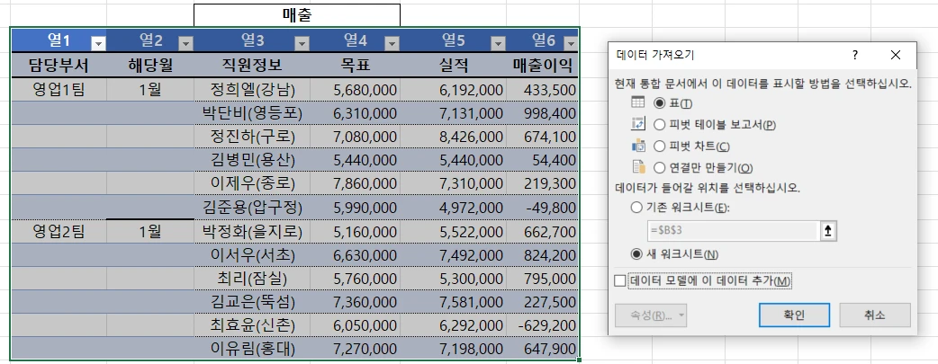
Task: Click the 취소 button
Action: click(x=874, y=315)
